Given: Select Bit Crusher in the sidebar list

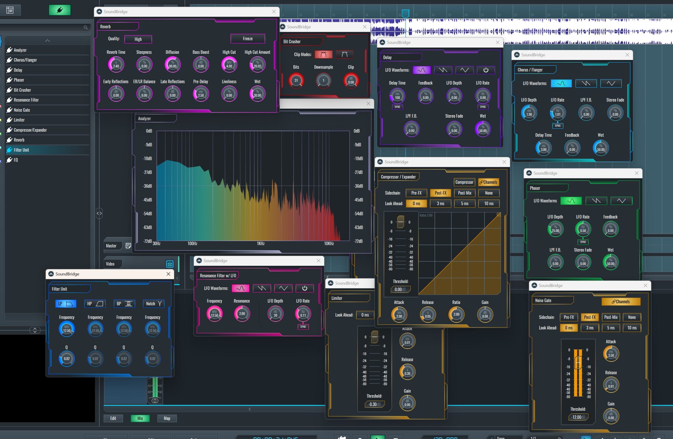Looking at the screenshot, I should click(x=48, y=90).
